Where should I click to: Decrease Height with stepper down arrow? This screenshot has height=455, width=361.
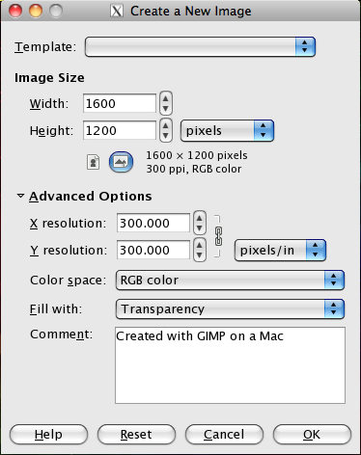(166, 136)
